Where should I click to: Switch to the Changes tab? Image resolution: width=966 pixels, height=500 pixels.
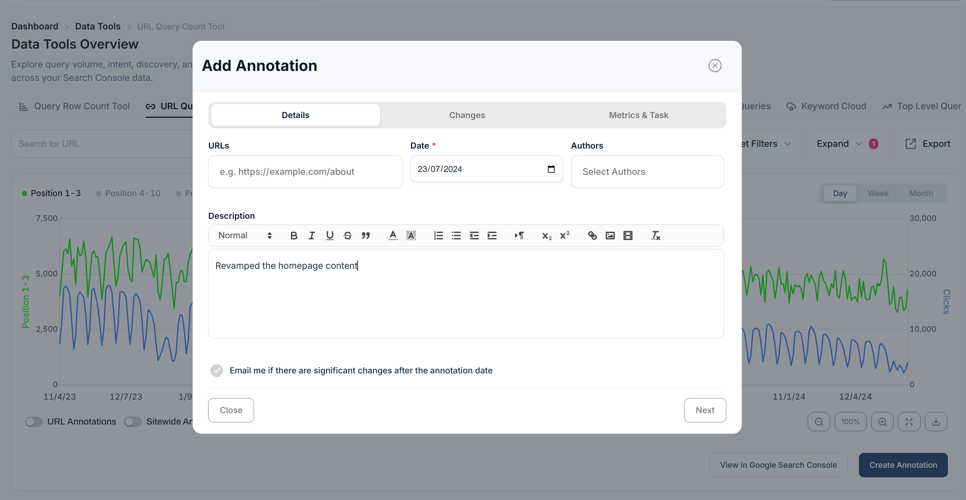(467, 115)
